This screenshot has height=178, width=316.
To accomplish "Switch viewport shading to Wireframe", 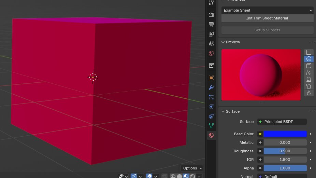I will pos(173,176).
